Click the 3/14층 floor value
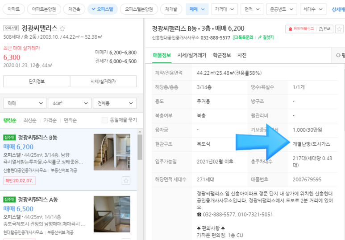The height and width of the screenshot is (240, 345). pos(204,87)
